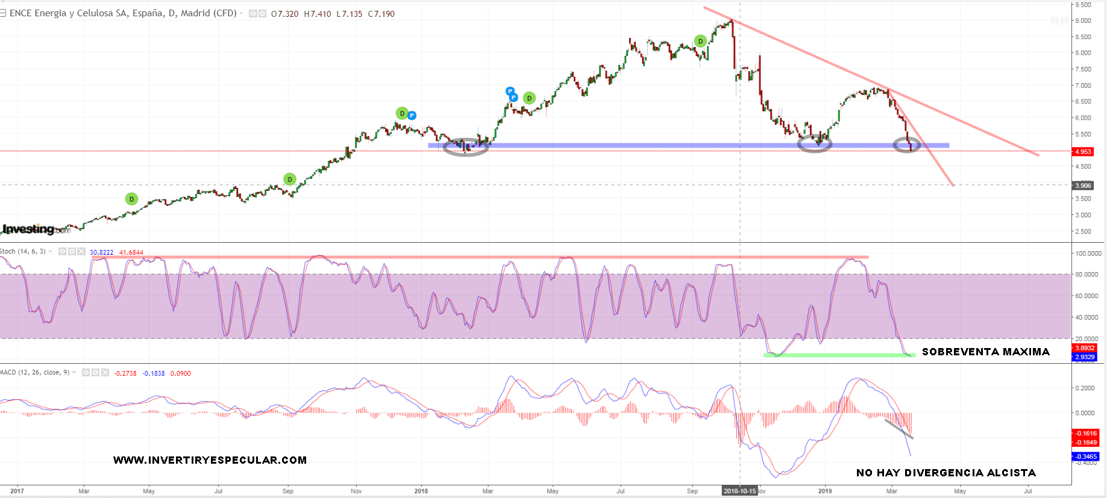Hide the MACD indicator using eye icon
Image resolution: width=1107 pixels, height=498 pixels.
click(86, 373)
